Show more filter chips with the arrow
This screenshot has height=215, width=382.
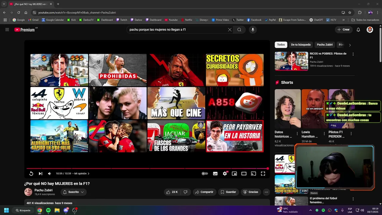pyautogui.click(x=350, y=45)
